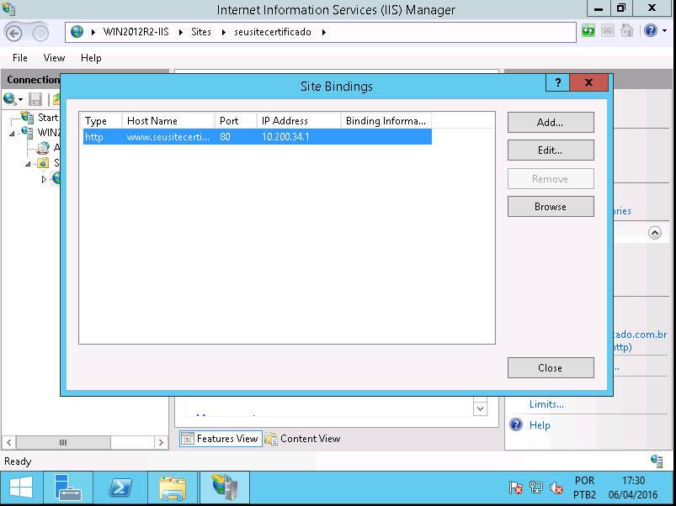Click the IP Address column header
This screenshot has height=506, width=676.
299,121
